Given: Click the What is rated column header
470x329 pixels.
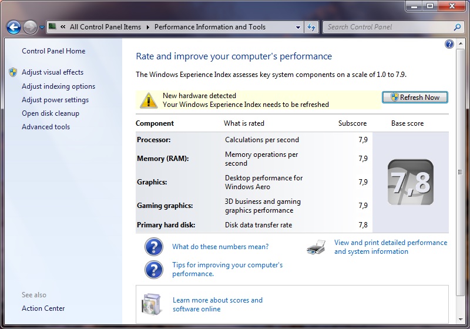Looking at the screenshot, I should 244,123.
